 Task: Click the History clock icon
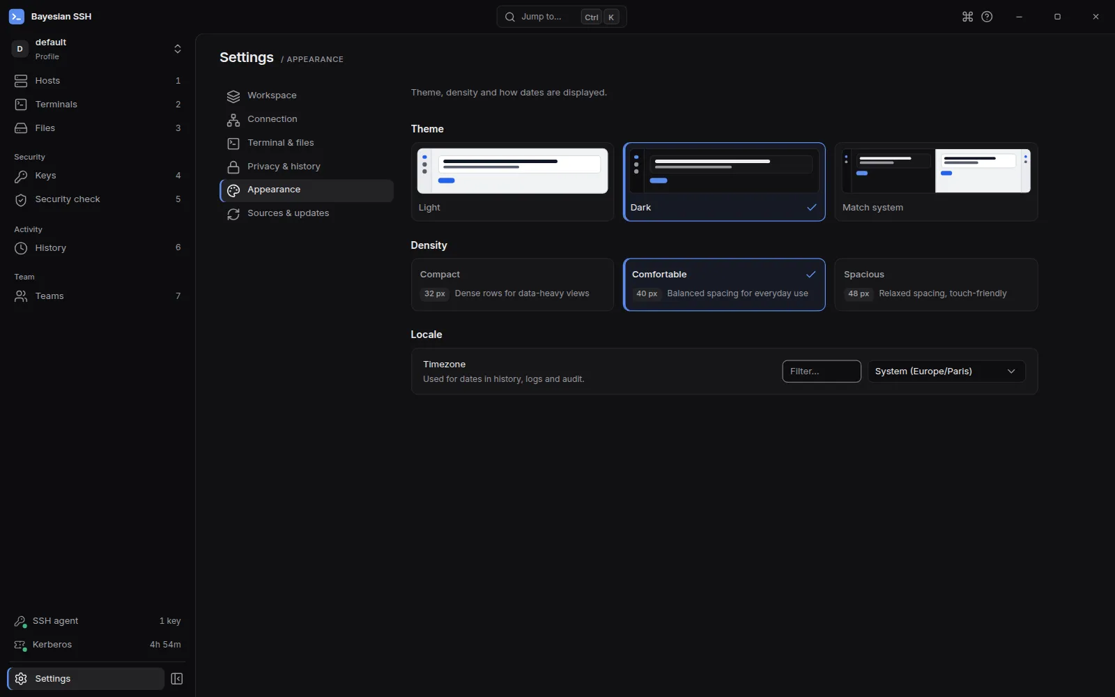[x=21, y=248]
